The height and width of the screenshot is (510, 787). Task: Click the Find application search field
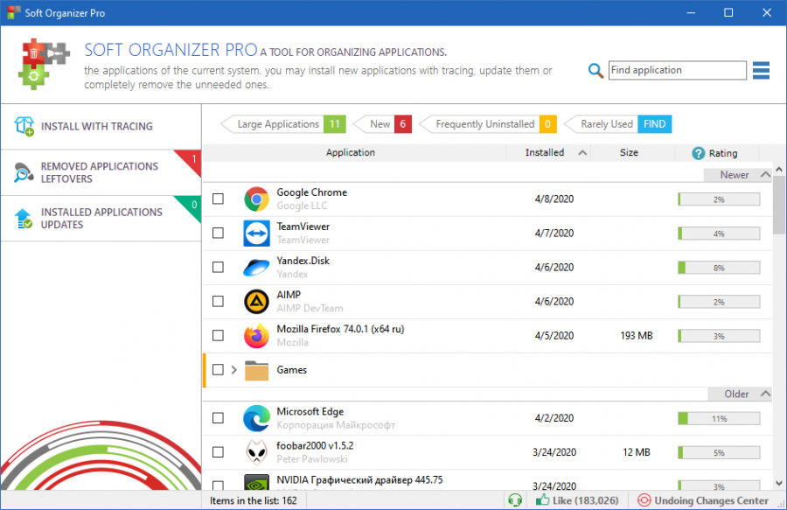677,70
